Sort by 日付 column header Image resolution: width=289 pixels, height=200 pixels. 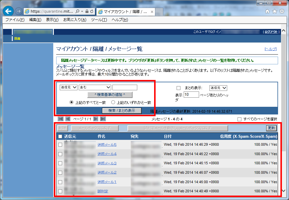point(168,136)
